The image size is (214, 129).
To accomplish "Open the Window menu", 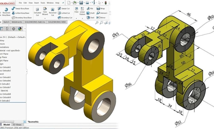I will coord(50,3).
